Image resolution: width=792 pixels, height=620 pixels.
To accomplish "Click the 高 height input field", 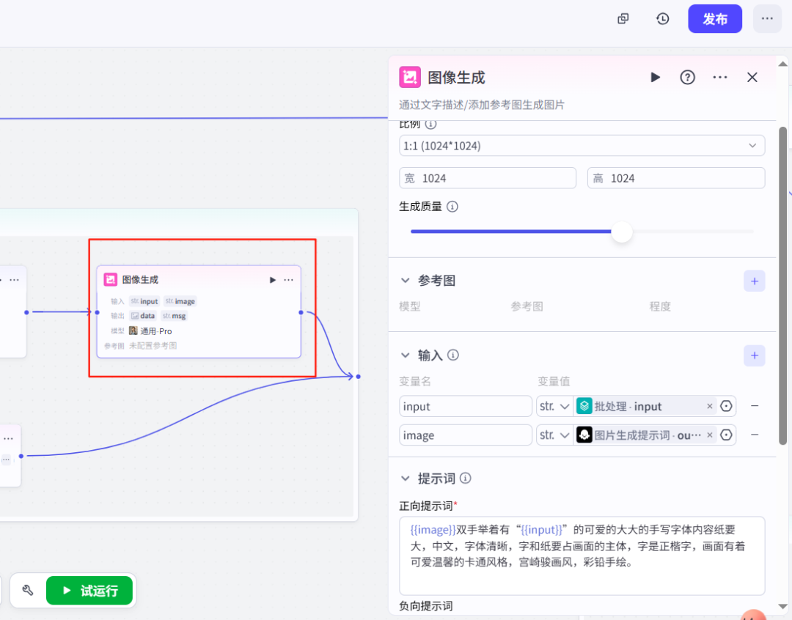I will click(676, 178).
